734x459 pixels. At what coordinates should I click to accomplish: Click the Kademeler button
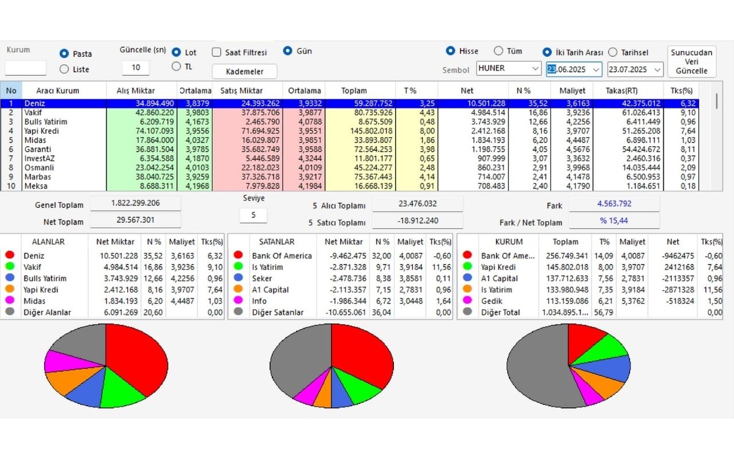pos(245,72)
